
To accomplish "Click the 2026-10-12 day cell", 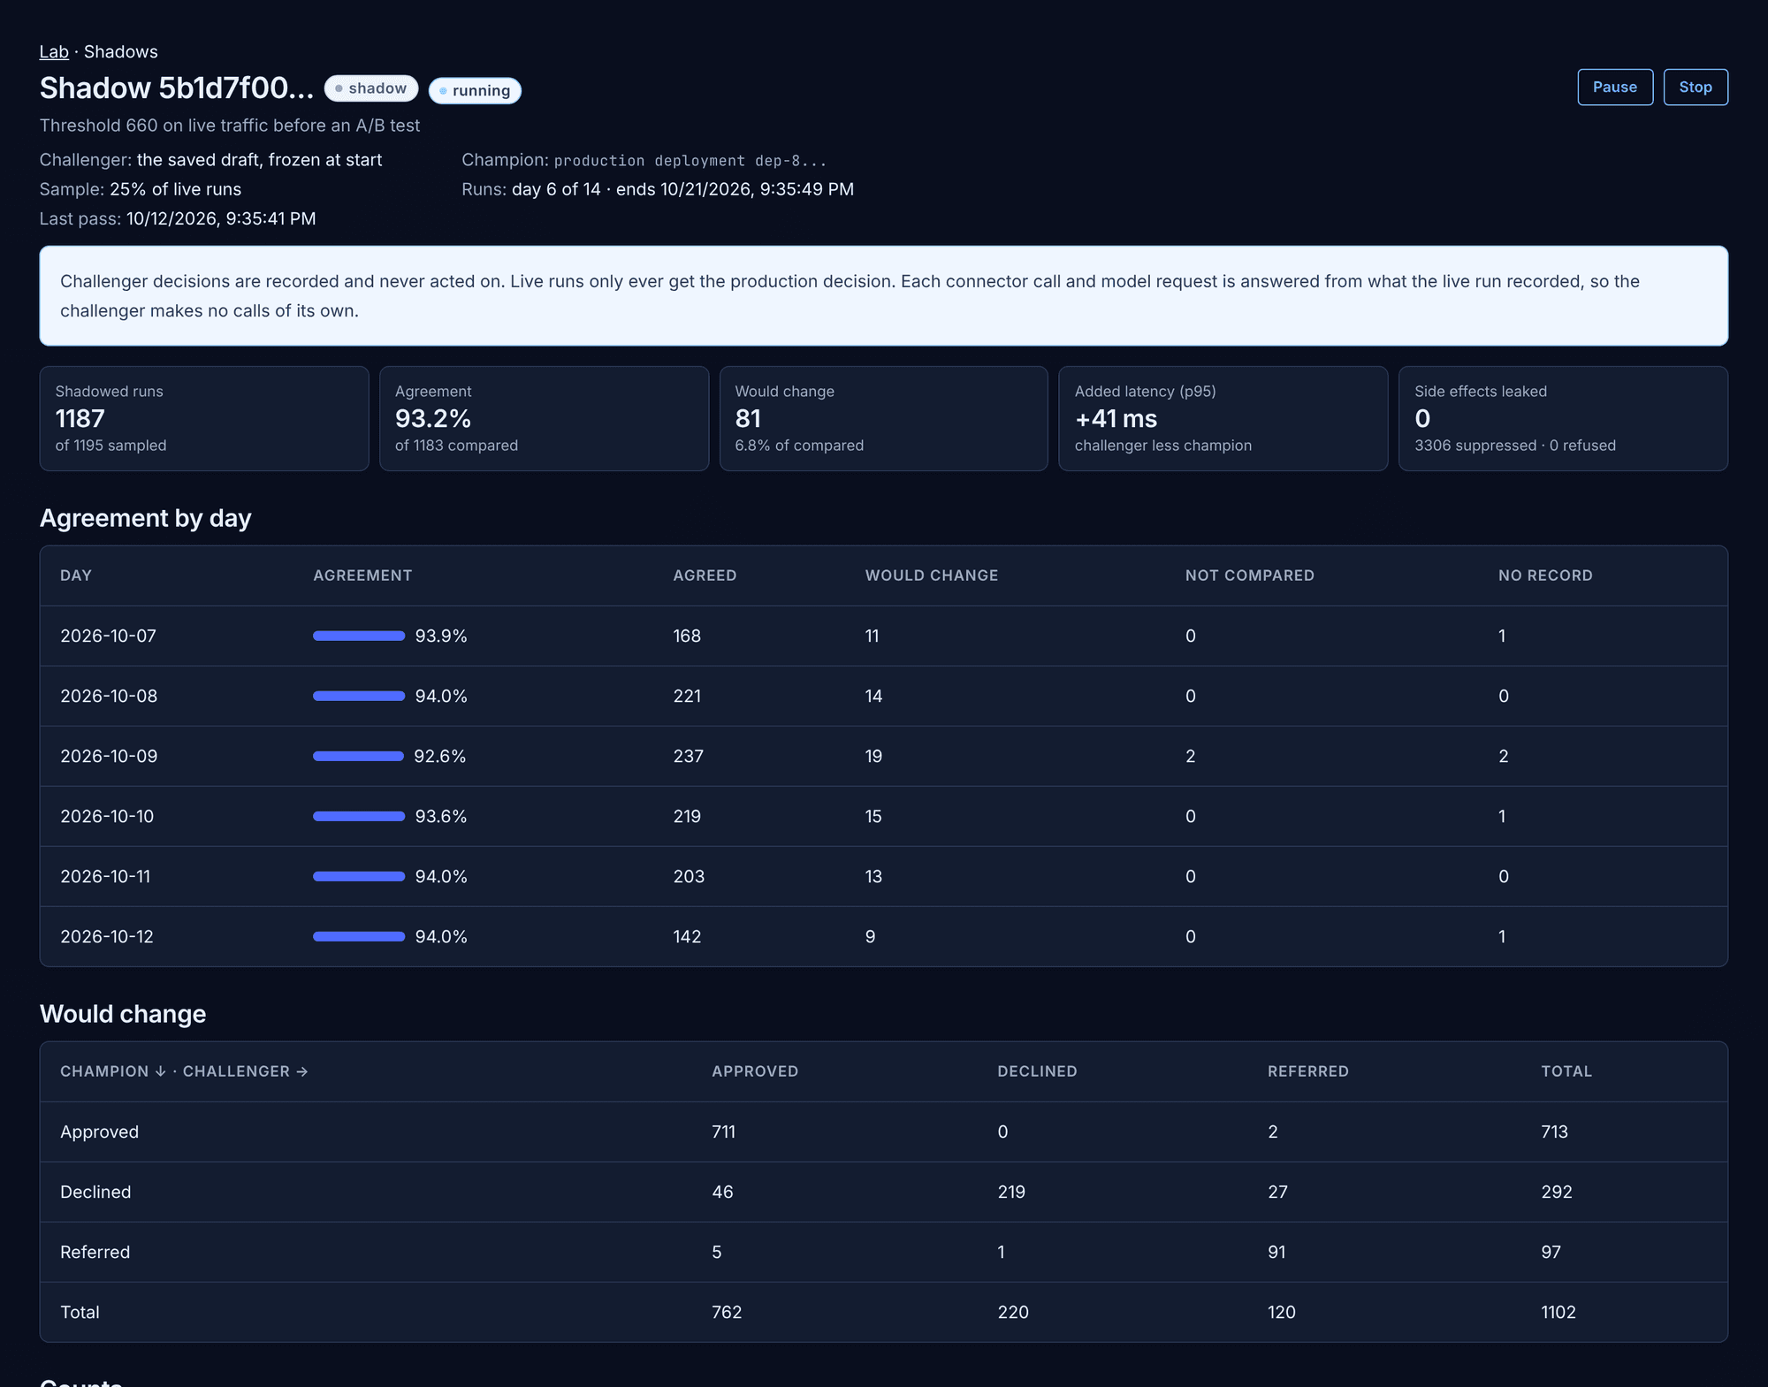I will coord(107,936).
